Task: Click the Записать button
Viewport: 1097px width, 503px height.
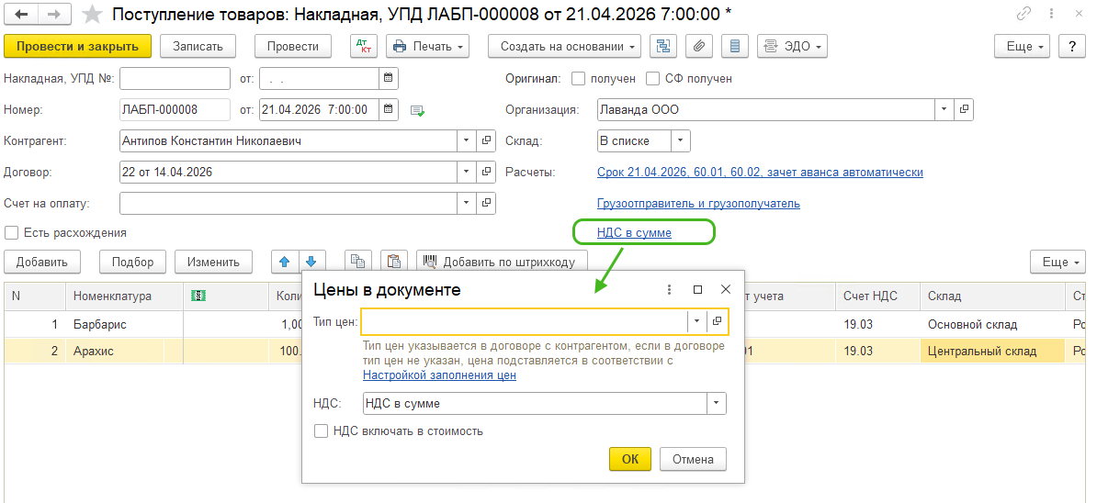Action: point(198,46)
